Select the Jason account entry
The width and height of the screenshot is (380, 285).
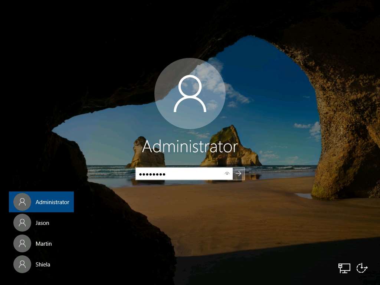[42, 223]
